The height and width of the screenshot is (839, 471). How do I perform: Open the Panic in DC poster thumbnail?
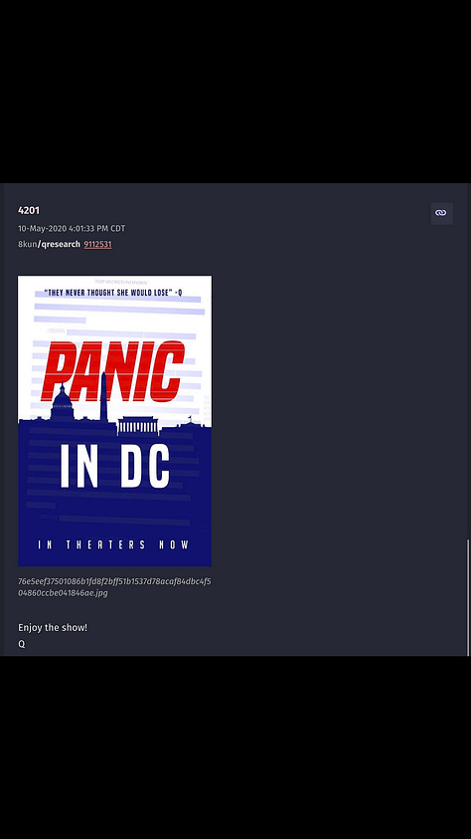pyautogui.click(x=114, y=421)
